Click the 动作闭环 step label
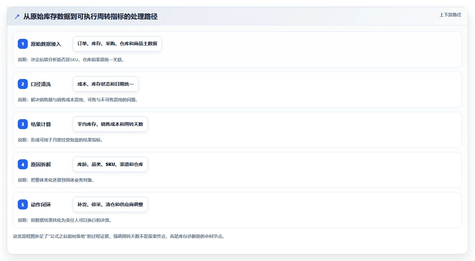 (41, 204)
